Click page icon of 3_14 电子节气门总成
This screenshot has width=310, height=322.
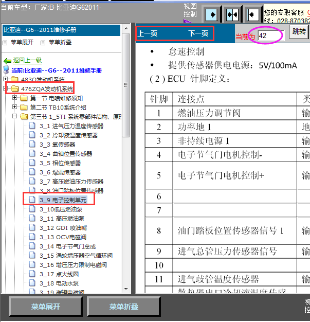(x=32, y=246)
